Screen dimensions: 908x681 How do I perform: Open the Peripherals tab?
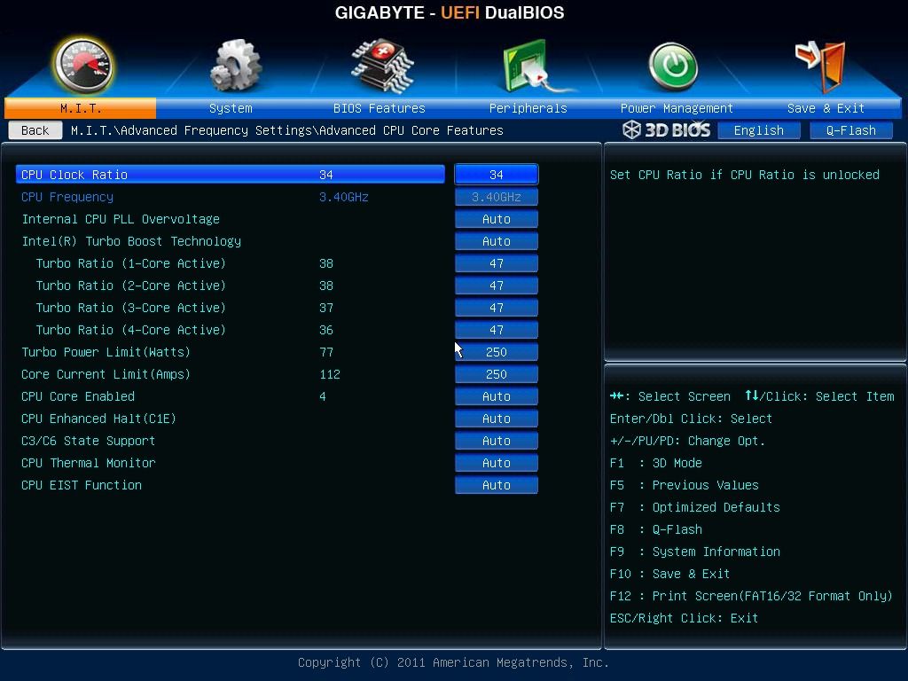528,108
